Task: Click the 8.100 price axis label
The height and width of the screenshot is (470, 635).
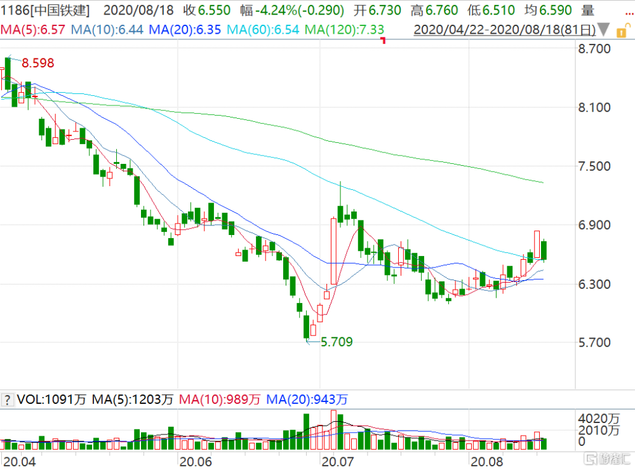Action: pyautogui.click(x=594, y=107)
